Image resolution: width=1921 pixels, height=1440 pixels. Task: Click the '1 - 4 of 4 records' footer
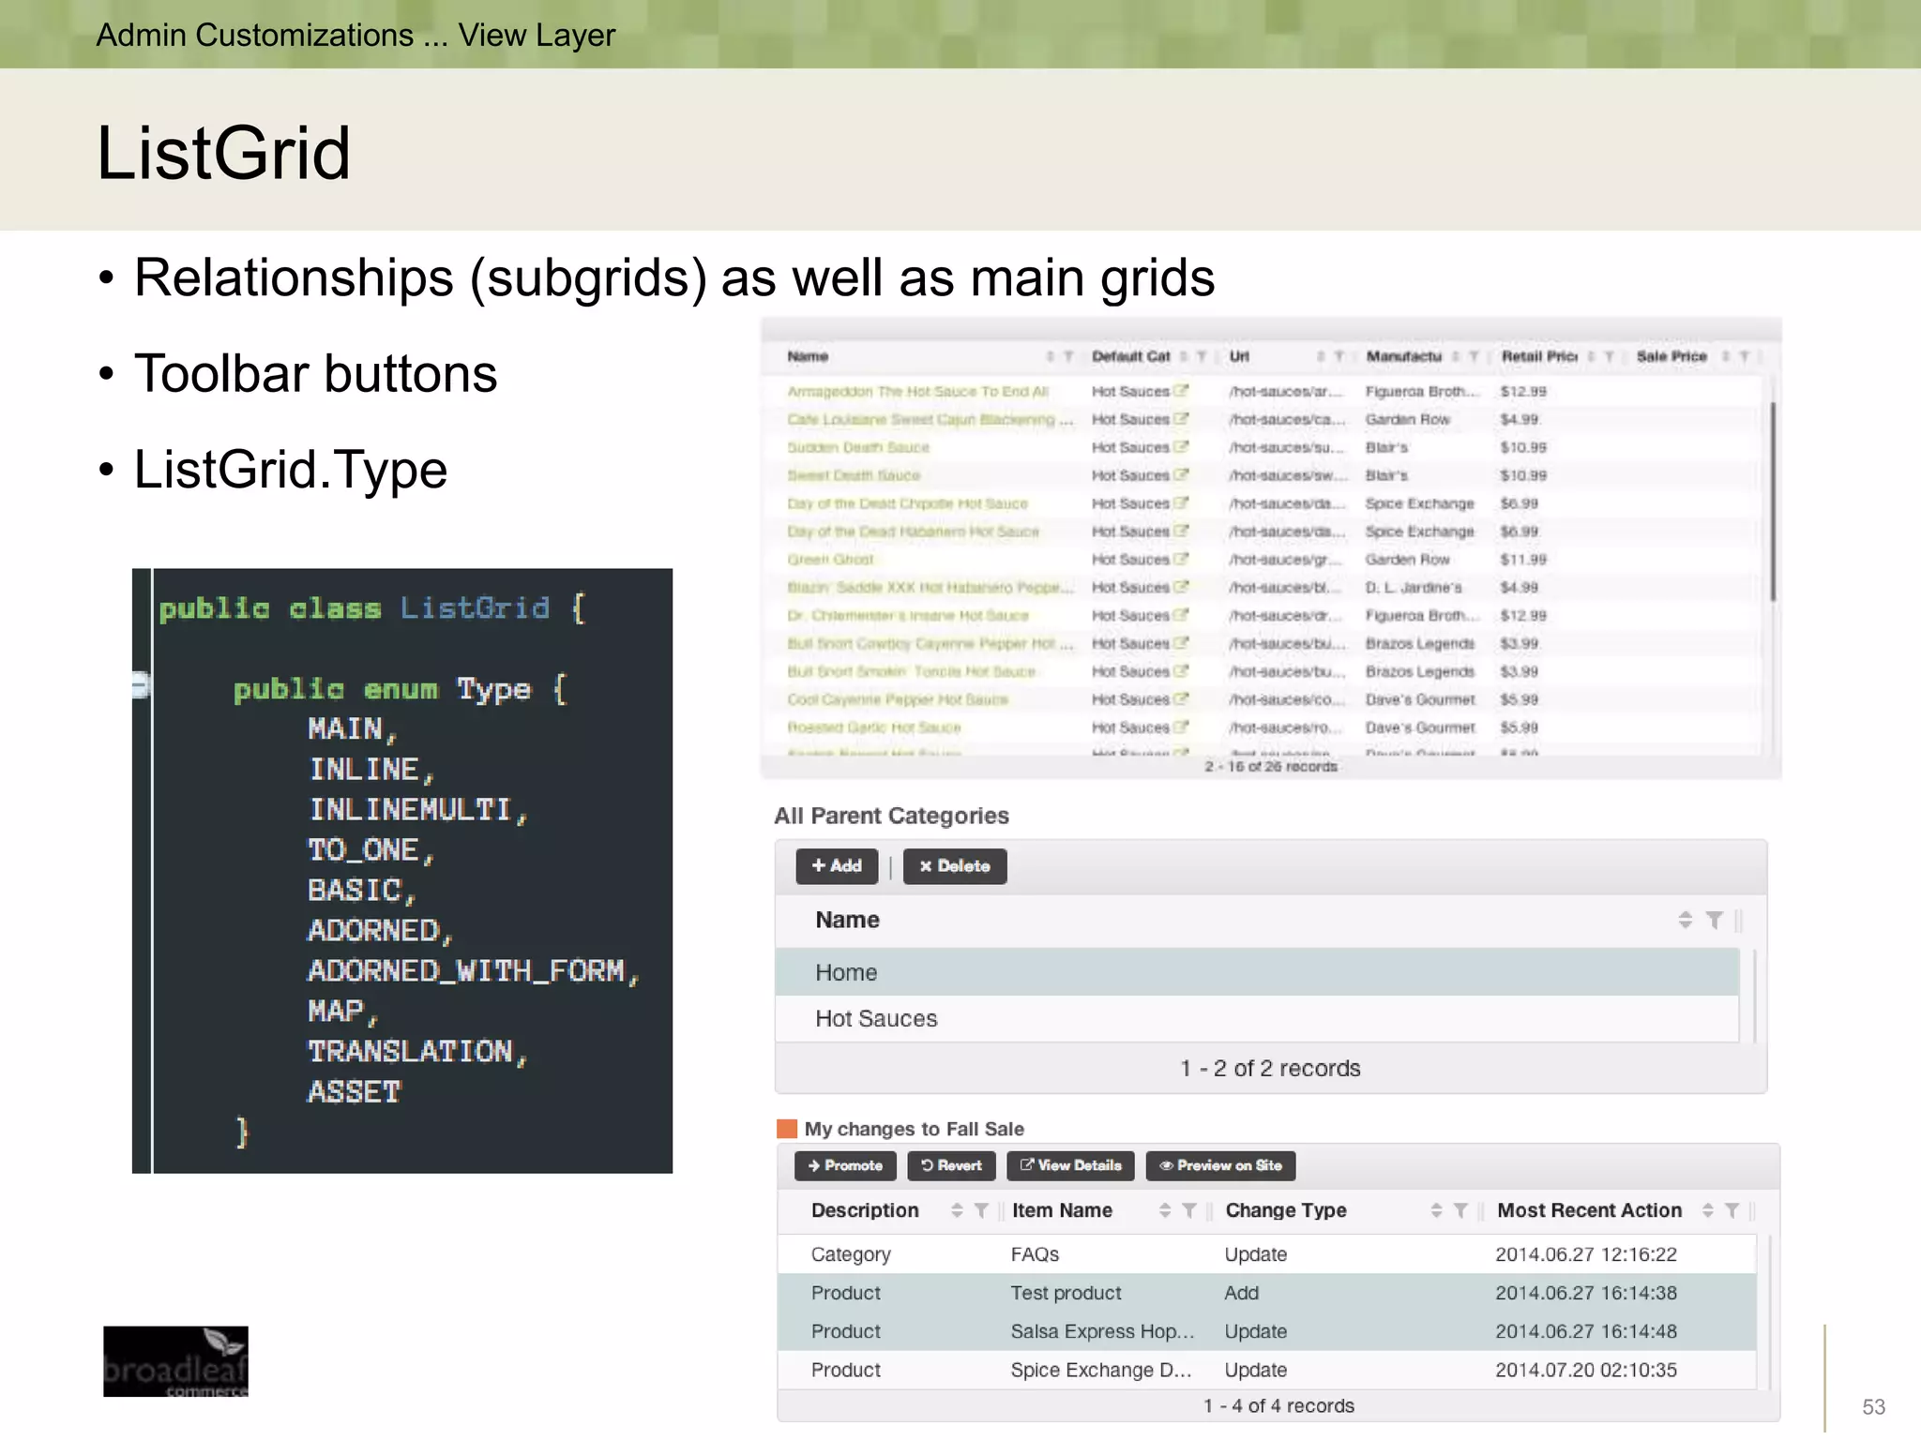[1278, 1406]
